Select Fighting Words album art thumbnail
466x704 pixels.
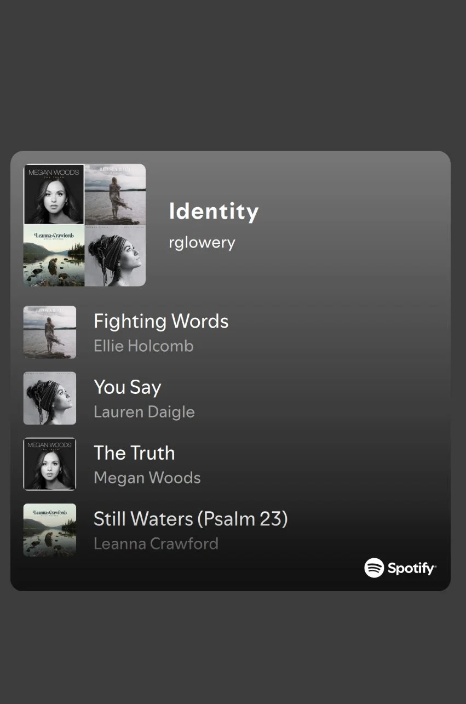click(x=50, y=333)
